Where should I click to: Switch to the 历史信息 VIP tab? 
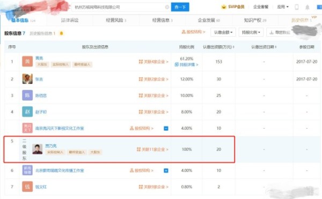pyautogui.click(x=302, y=20)
